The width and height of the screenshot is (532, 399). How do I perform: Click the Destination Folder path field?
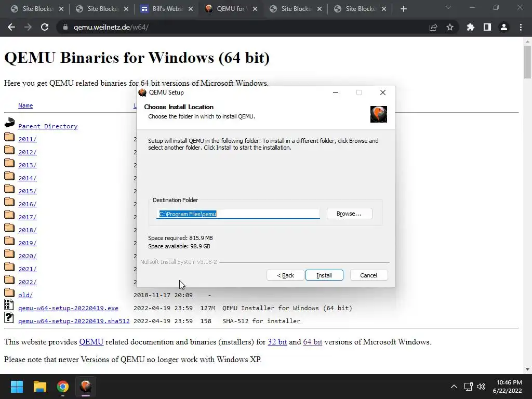[x=238, y=214]
